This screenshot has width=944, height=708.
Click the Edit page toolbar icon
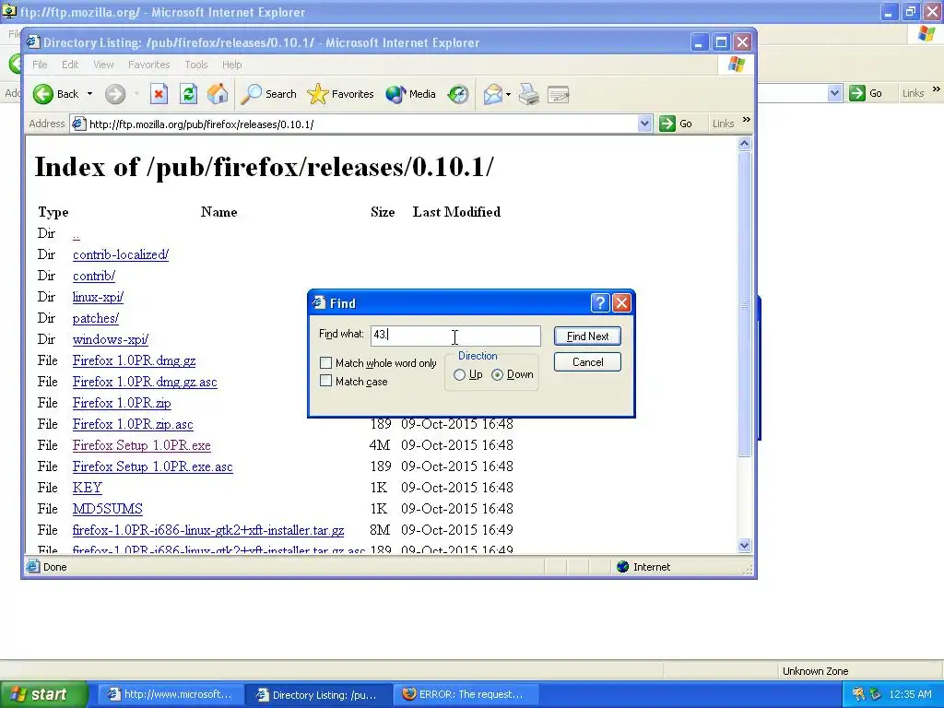(x=559, y=94)
